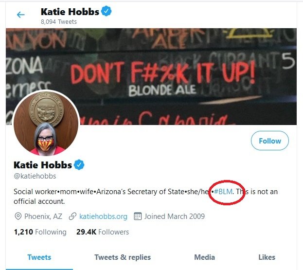Click the link chain icon
Screen dimensions: 303x270
pyautogui.click(x=73, y=216)
